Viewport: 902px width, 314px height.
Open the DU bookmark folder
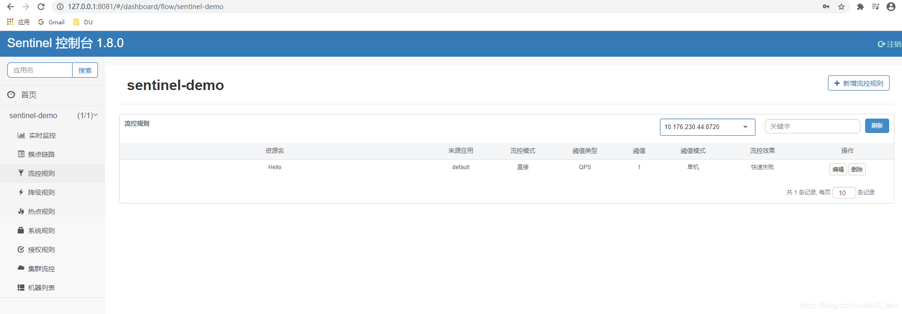tap(83, 22)
